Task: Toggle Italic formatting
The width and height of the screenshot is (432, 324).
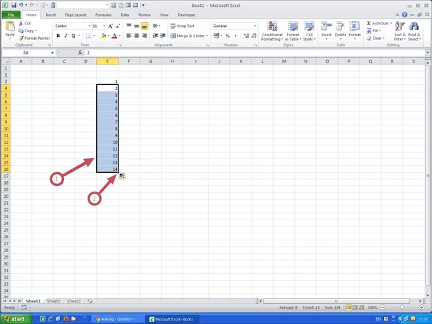Action: [x=66, y=36]
